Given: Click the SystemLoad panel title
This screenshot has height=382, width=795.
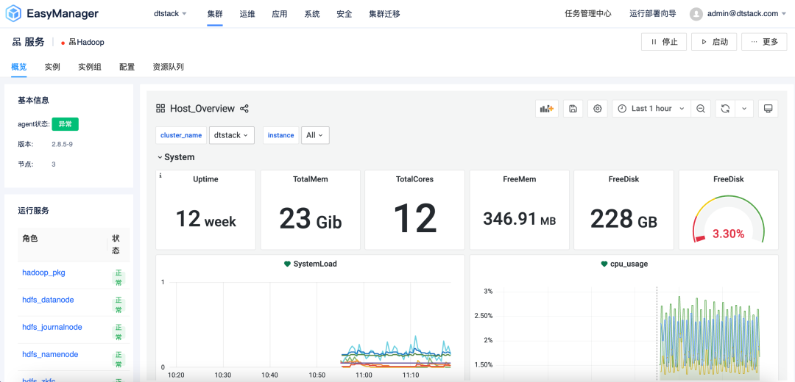Looking at the screenshot, I should point(315,264).
